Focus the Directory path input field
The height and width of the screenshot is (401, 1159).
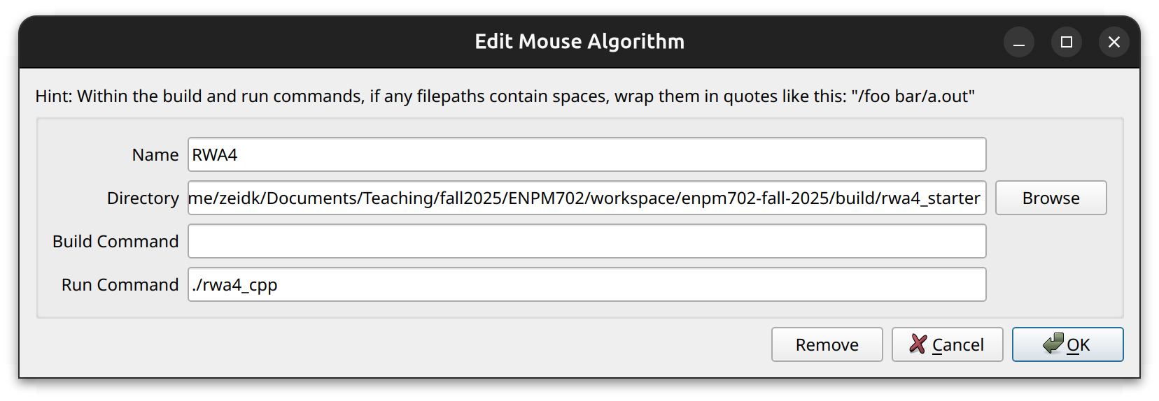pyautogui.click(x=586, y=198)
